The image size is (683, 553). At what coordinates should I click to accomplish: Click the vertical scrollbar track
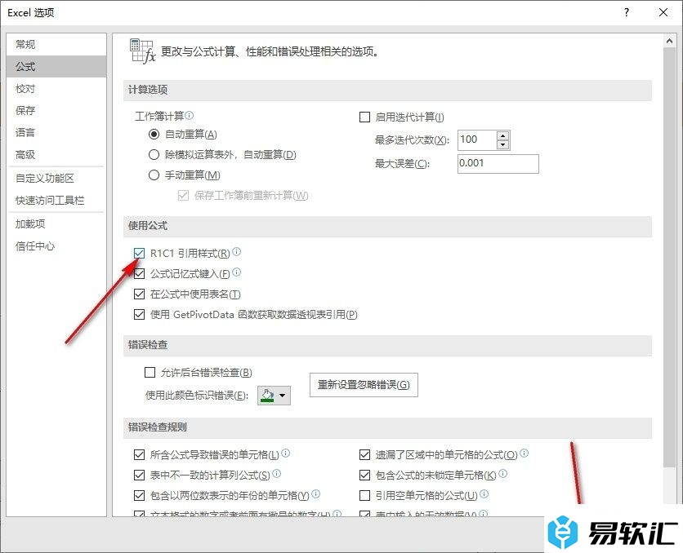click(x=669, y=484)
